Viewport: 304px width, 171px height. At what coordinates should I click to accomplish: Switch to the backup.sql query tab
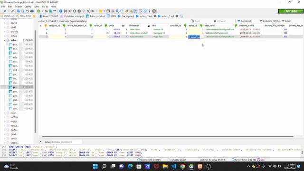point(126,16)
